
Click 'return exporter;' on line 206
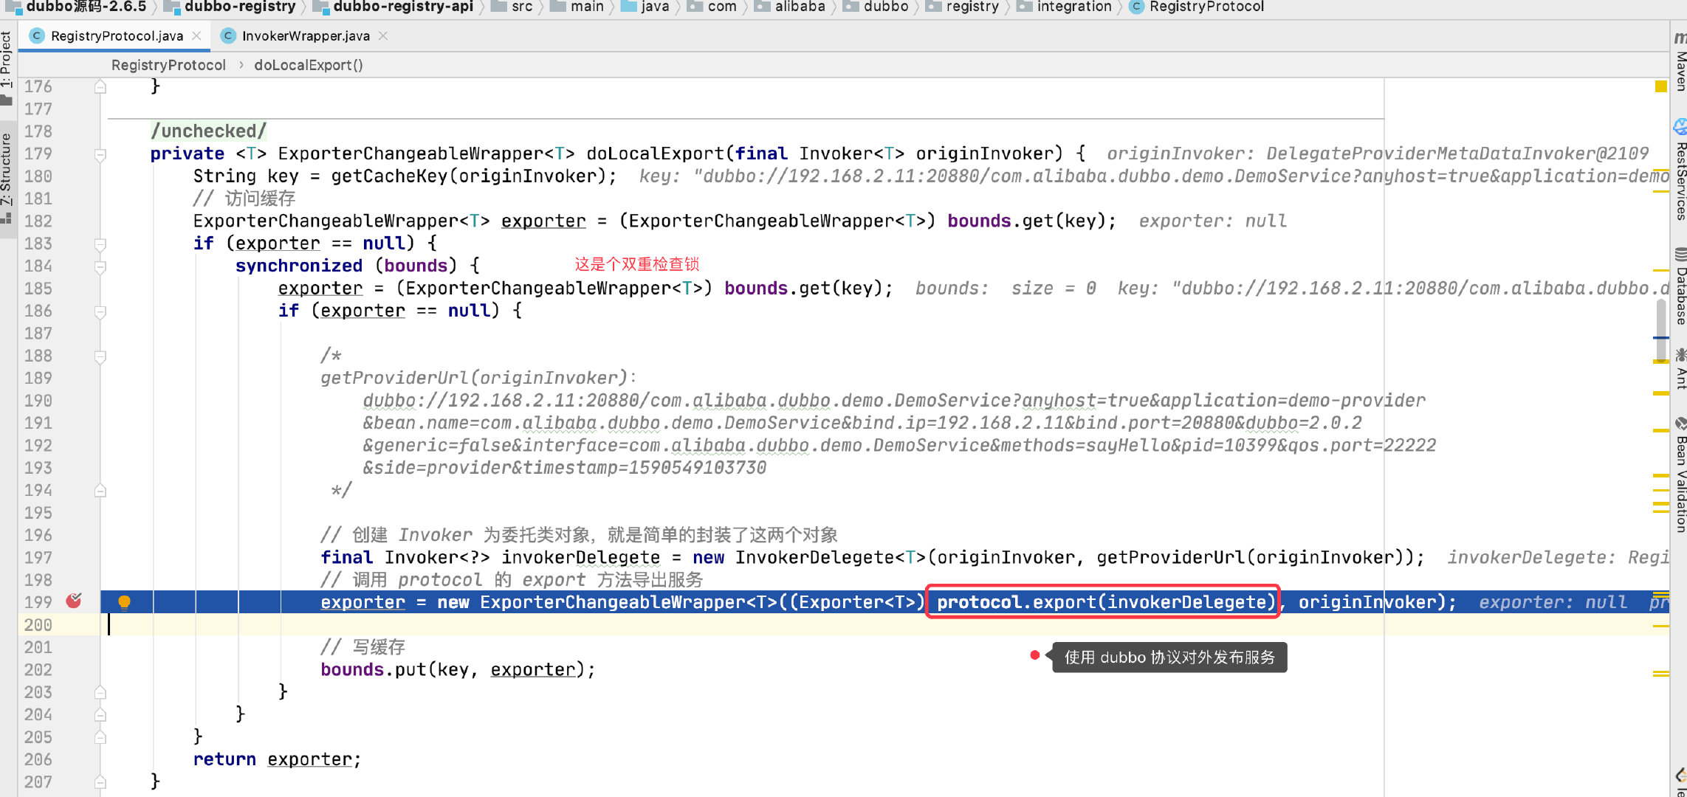click(x=277, y=759)
